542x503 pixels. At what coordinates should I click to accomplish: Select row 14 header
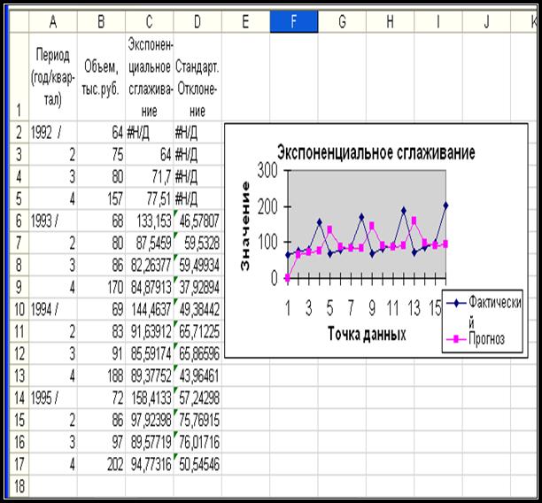click(x=19, y=398)
